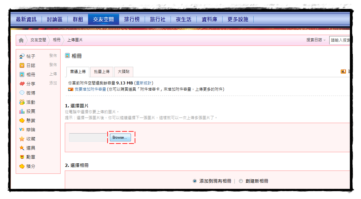Click the home icon in breadcrumb
The width and height of the screenshot is (361, 199).
coord(21,40)
